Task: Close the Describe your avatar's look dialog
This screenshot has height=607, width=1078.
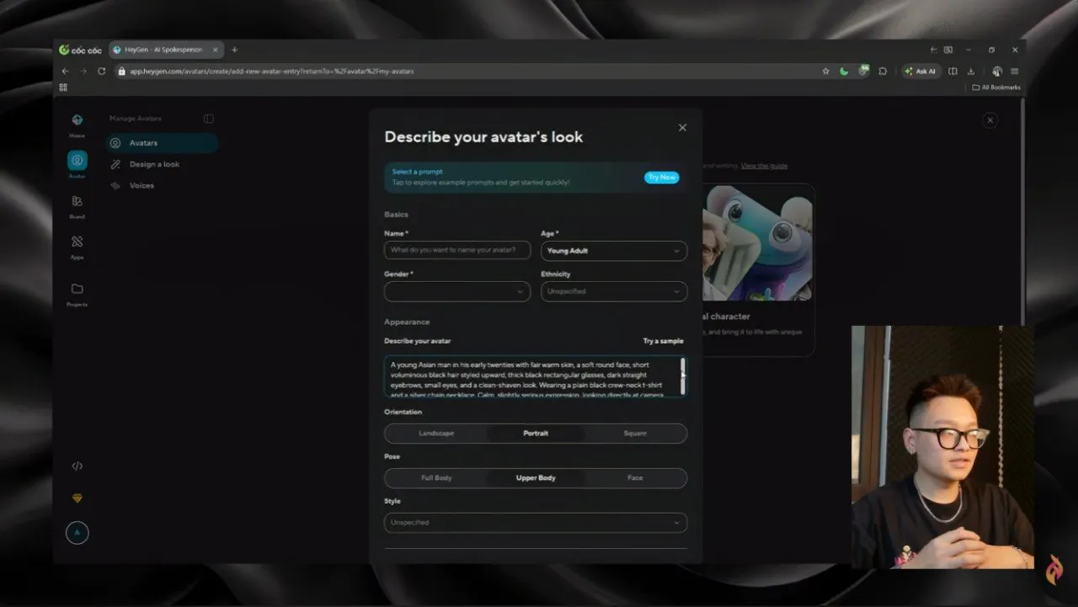Action: click(682, 127)
